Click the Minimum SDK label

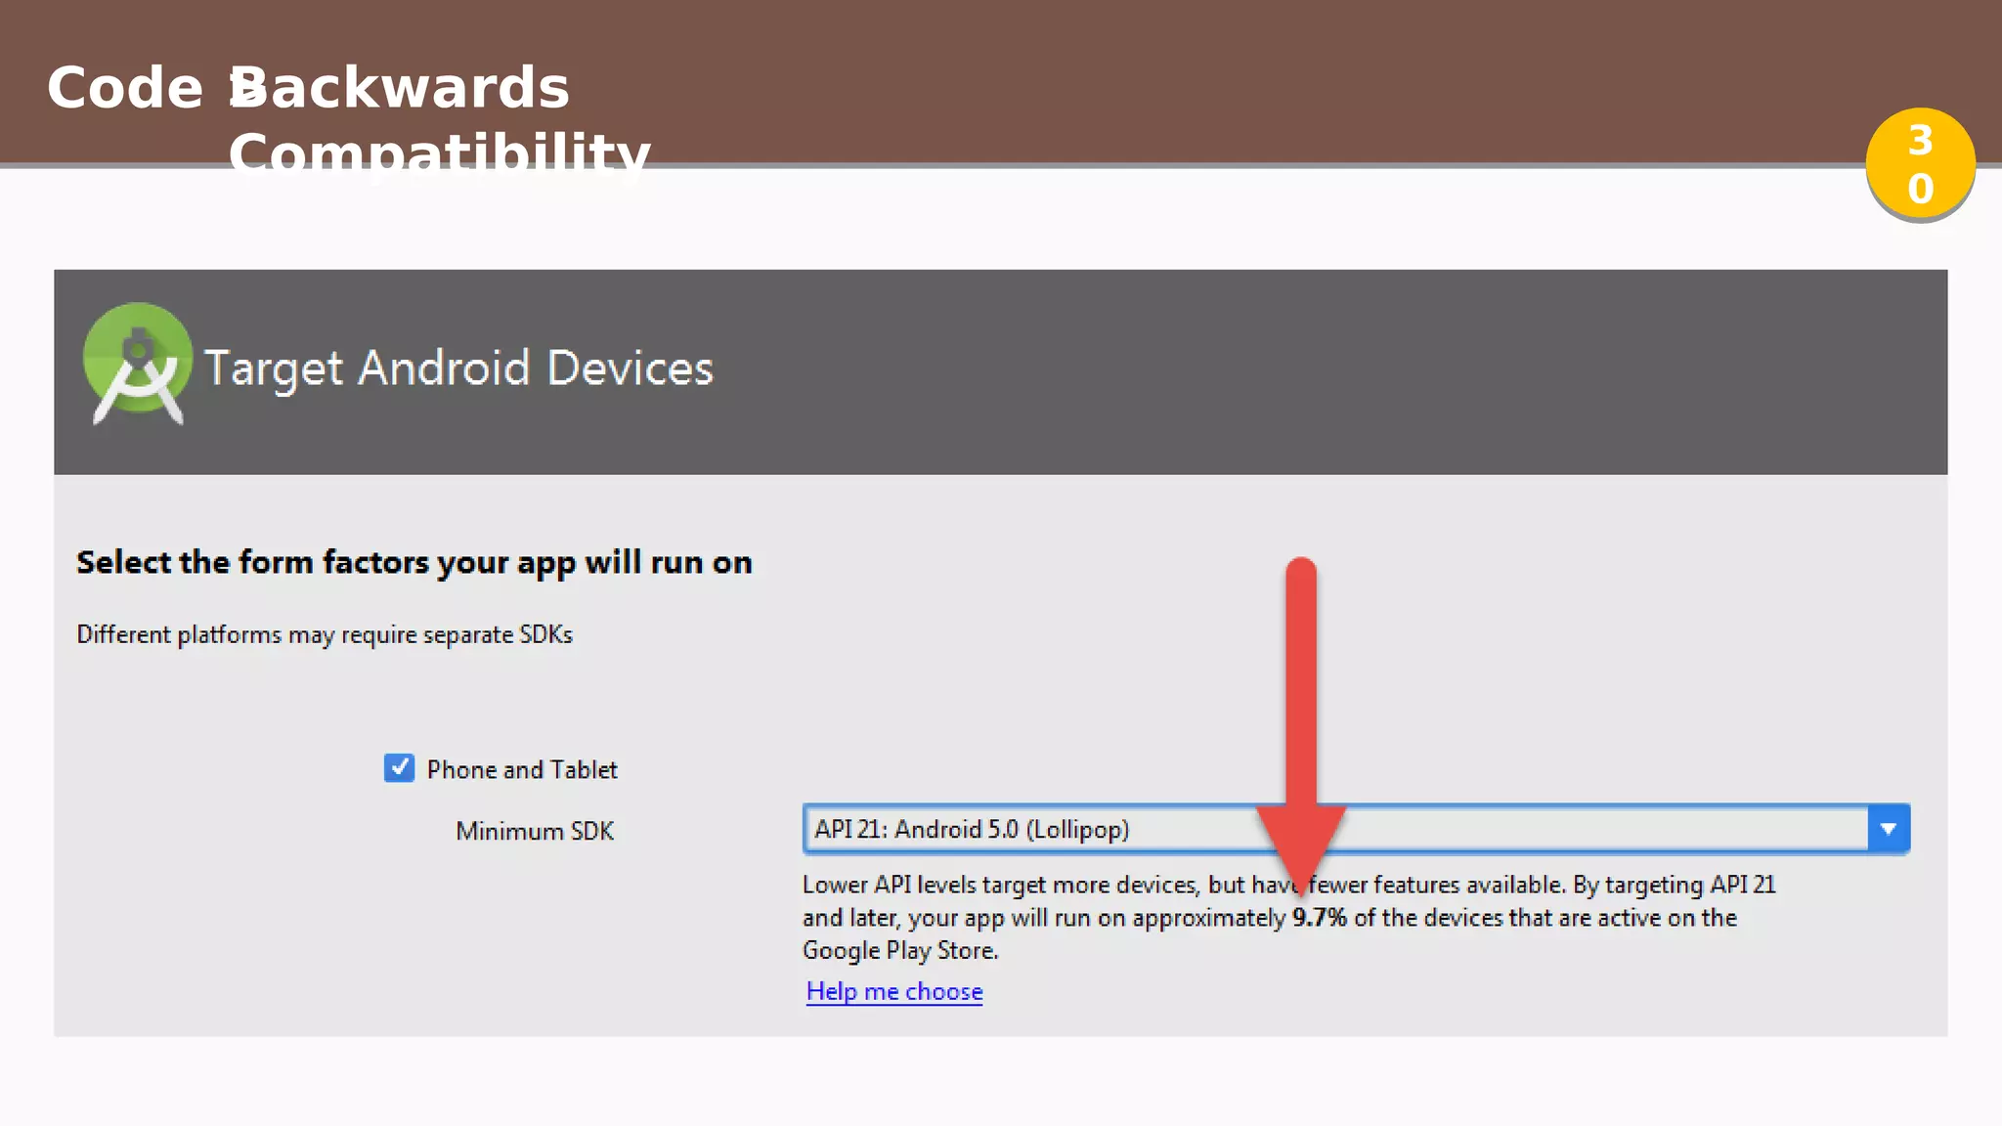pyautogui.click(x=535, y=831)
